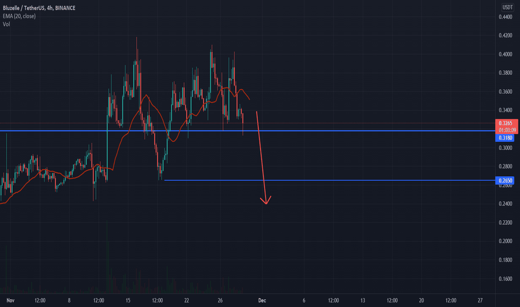
Task: Click the 0.4000 price axis label
Action: [505, 54]
